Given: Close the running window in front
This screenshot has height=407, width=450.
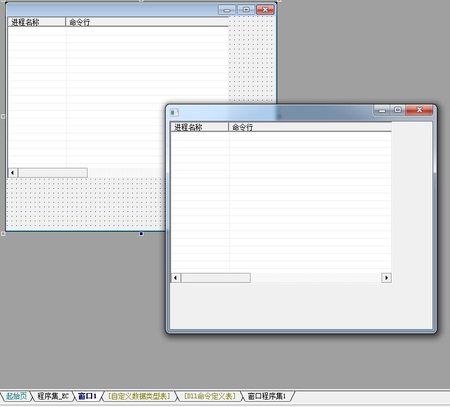Looking at the screenshot, I should click(419, 110).
